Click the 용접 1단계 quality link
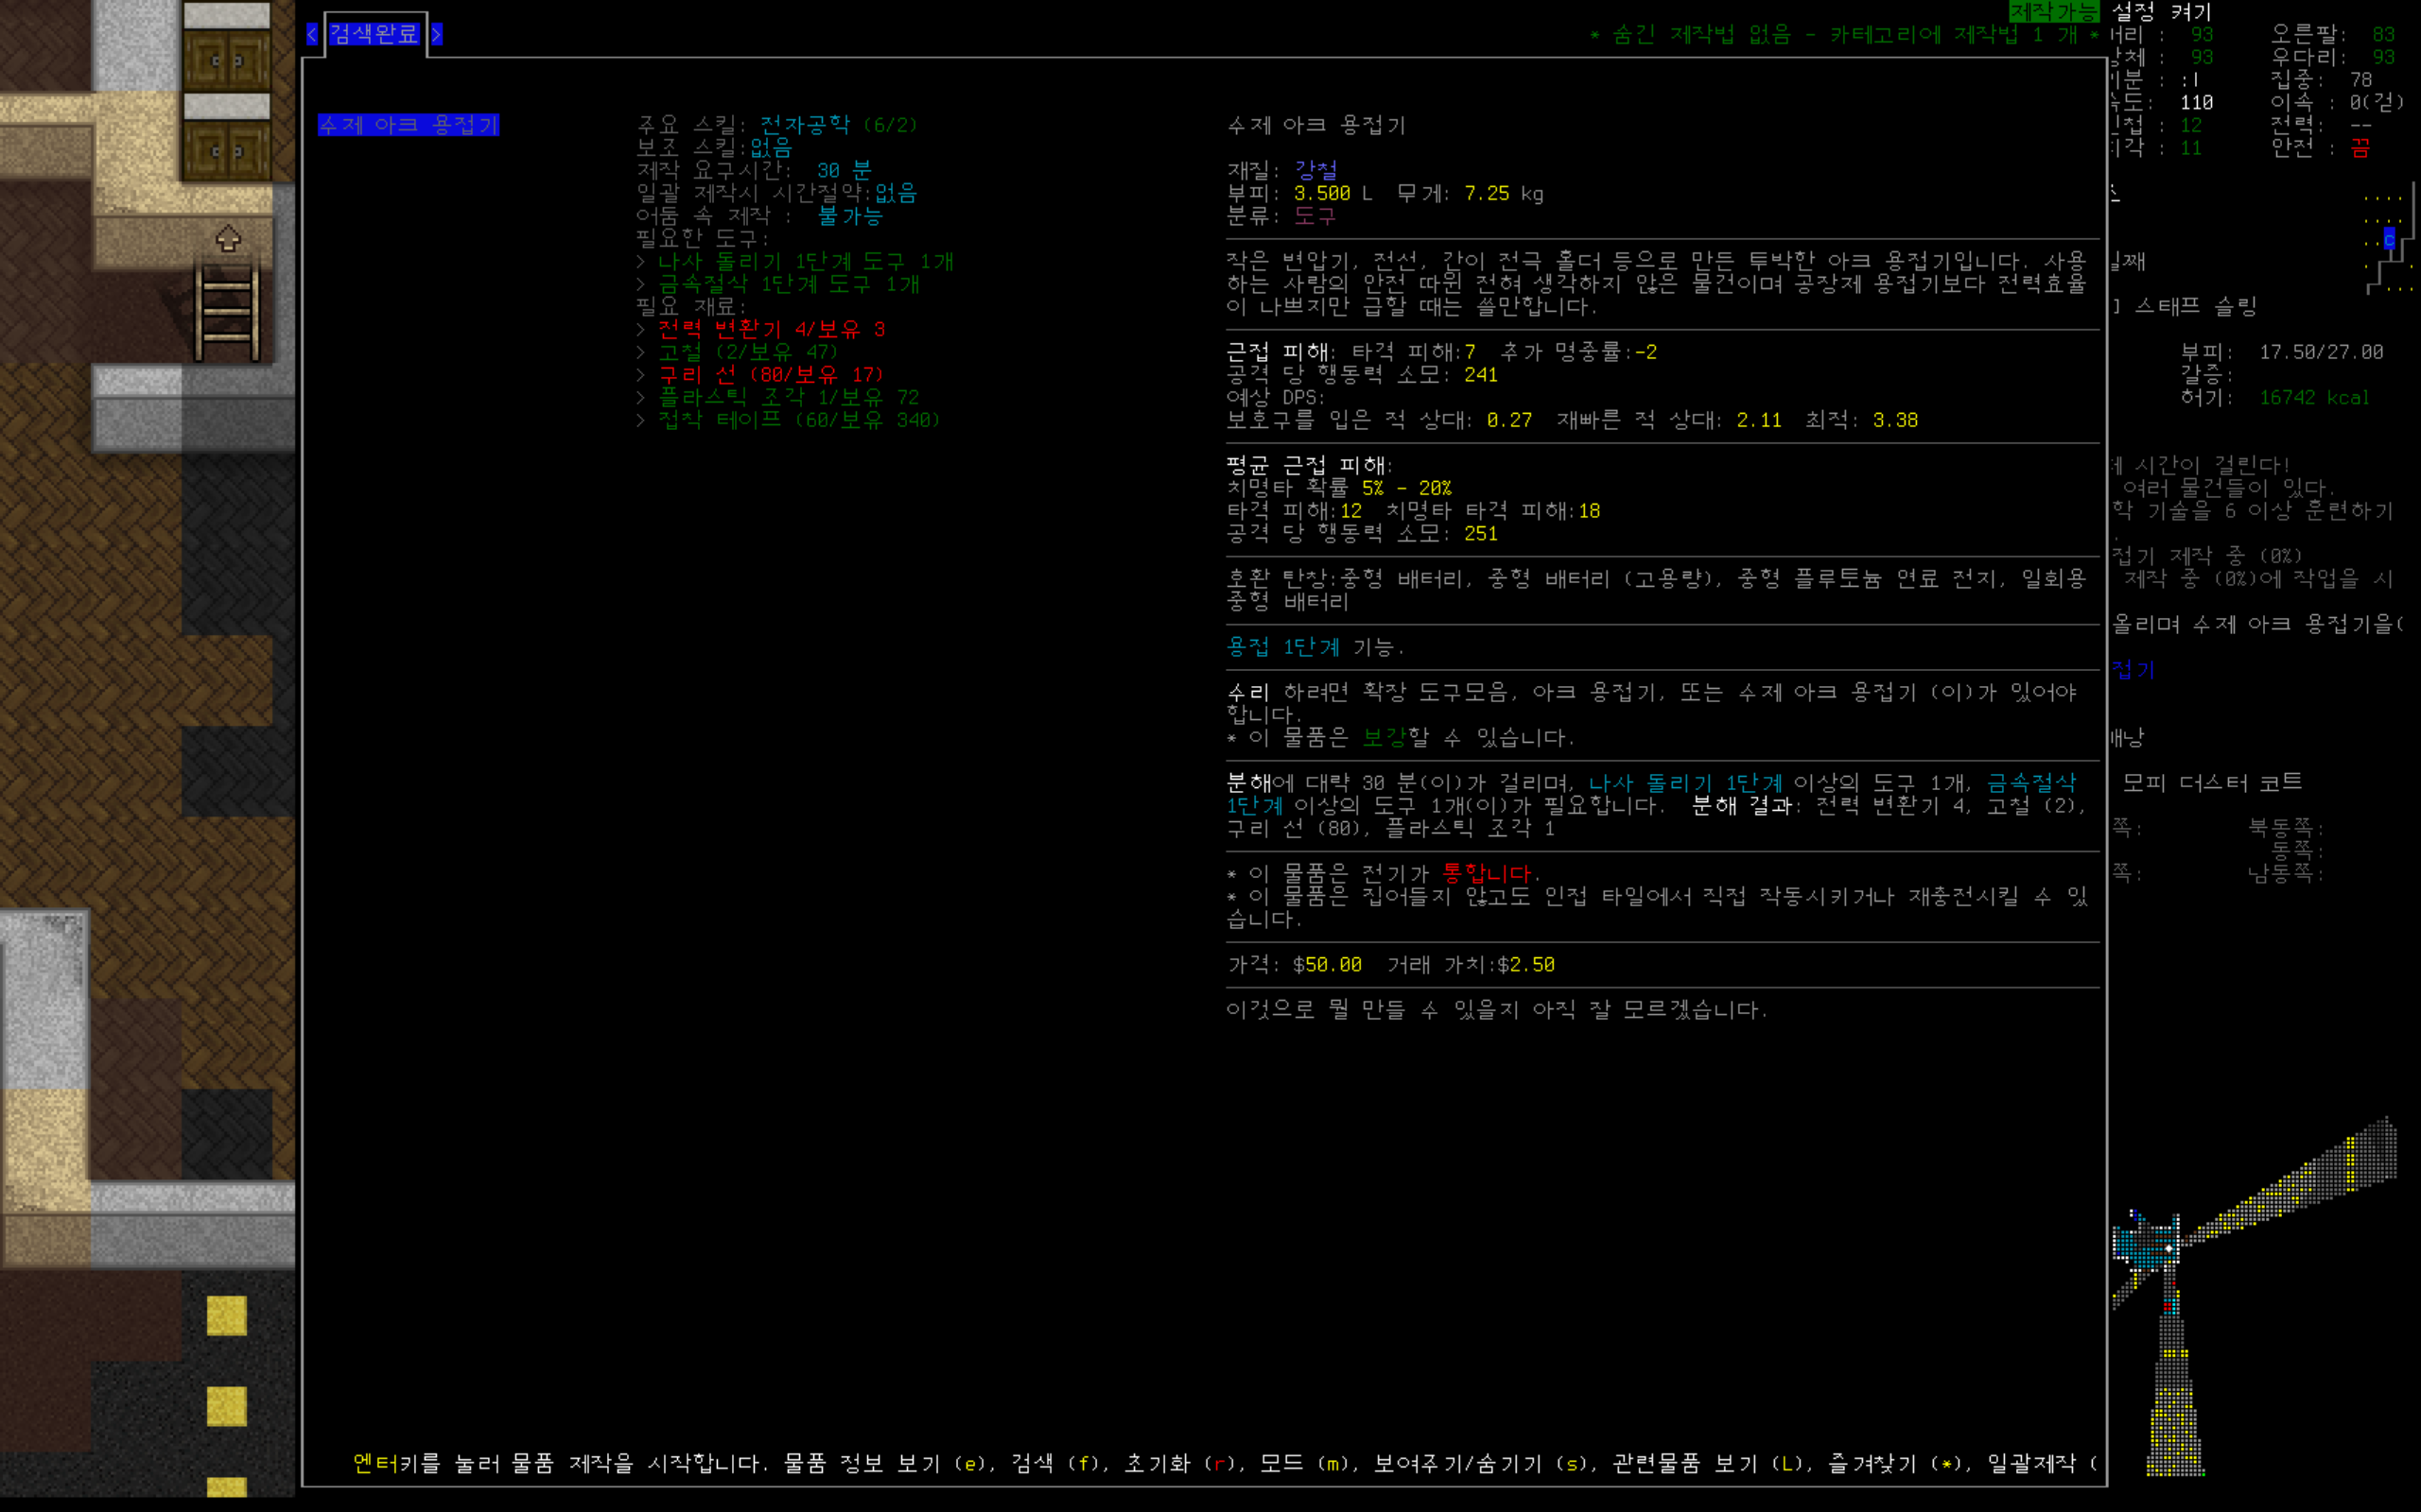This screenshot has height=1512, width=2421. click(1282, 647)
